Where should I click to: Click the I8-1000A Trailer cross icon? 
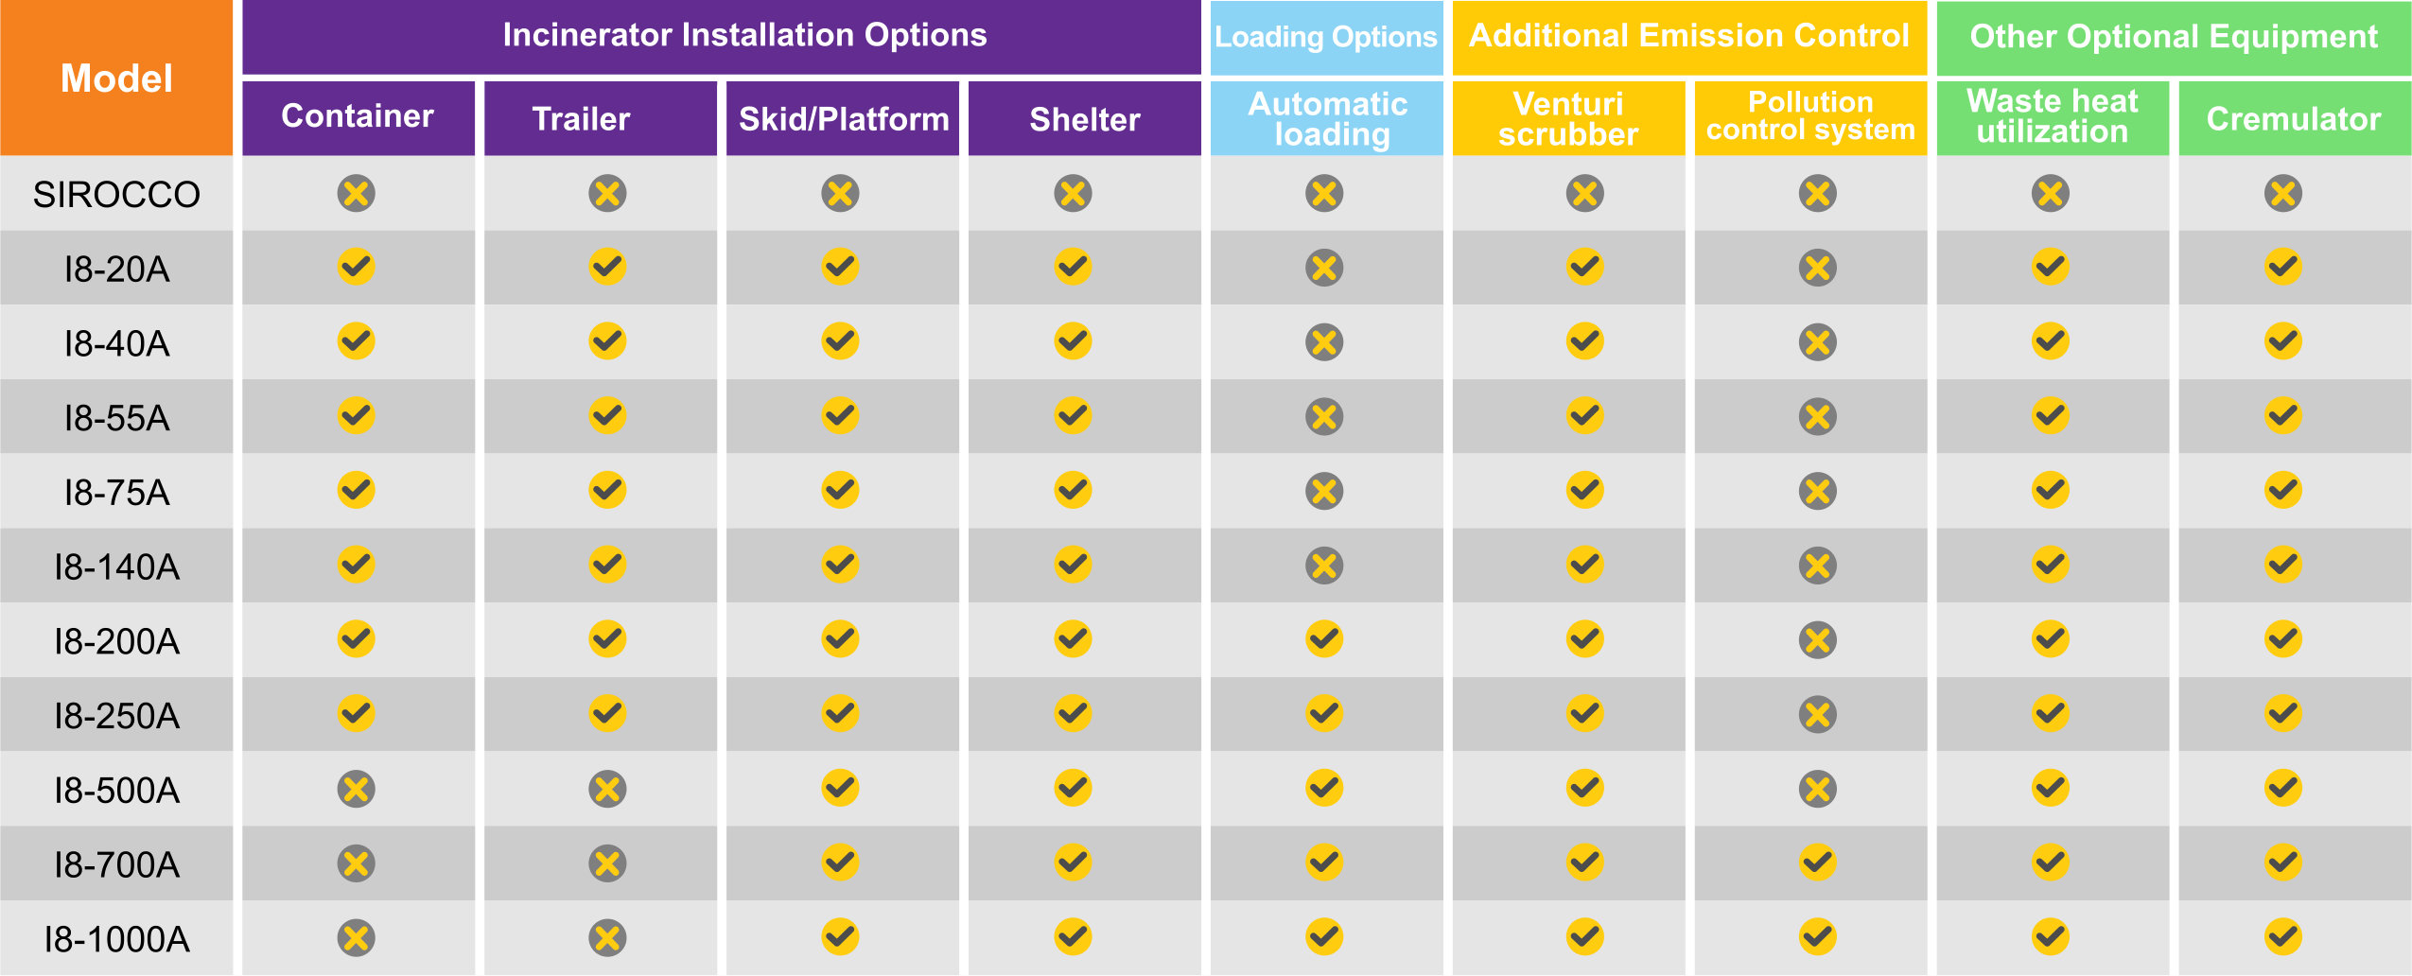607,937
